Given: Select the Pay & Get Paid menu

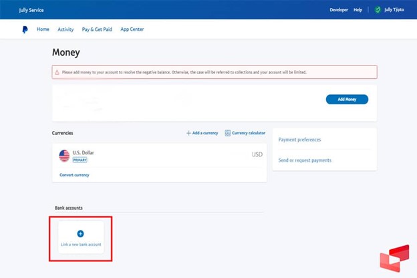Looking at the screenshot, I should click(97, 29).
